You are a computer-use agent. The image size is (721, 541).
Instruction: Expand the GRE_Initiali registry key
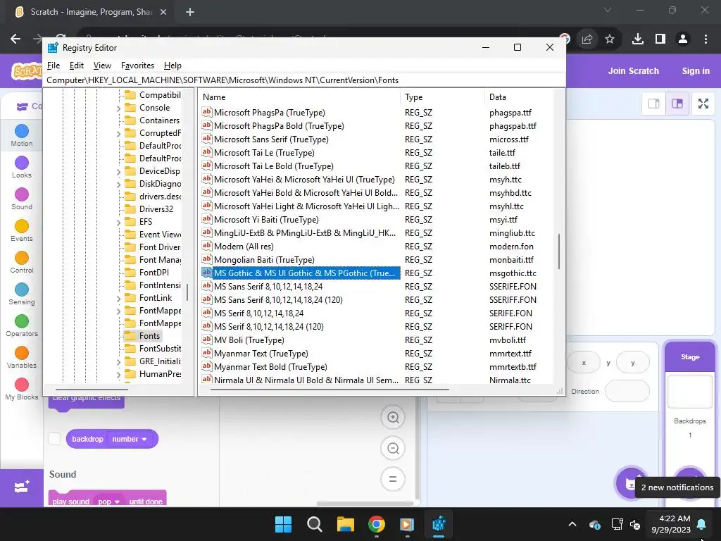tap(118, 362)
